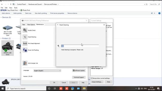Click Cancel in Printing Preferences
This screenshot has width=162, height=91.
coord(64,82)
